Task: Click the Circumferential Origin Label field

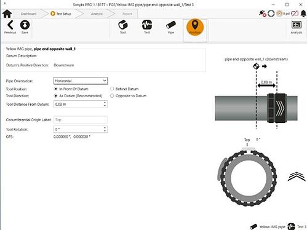Action: point(81,120)
